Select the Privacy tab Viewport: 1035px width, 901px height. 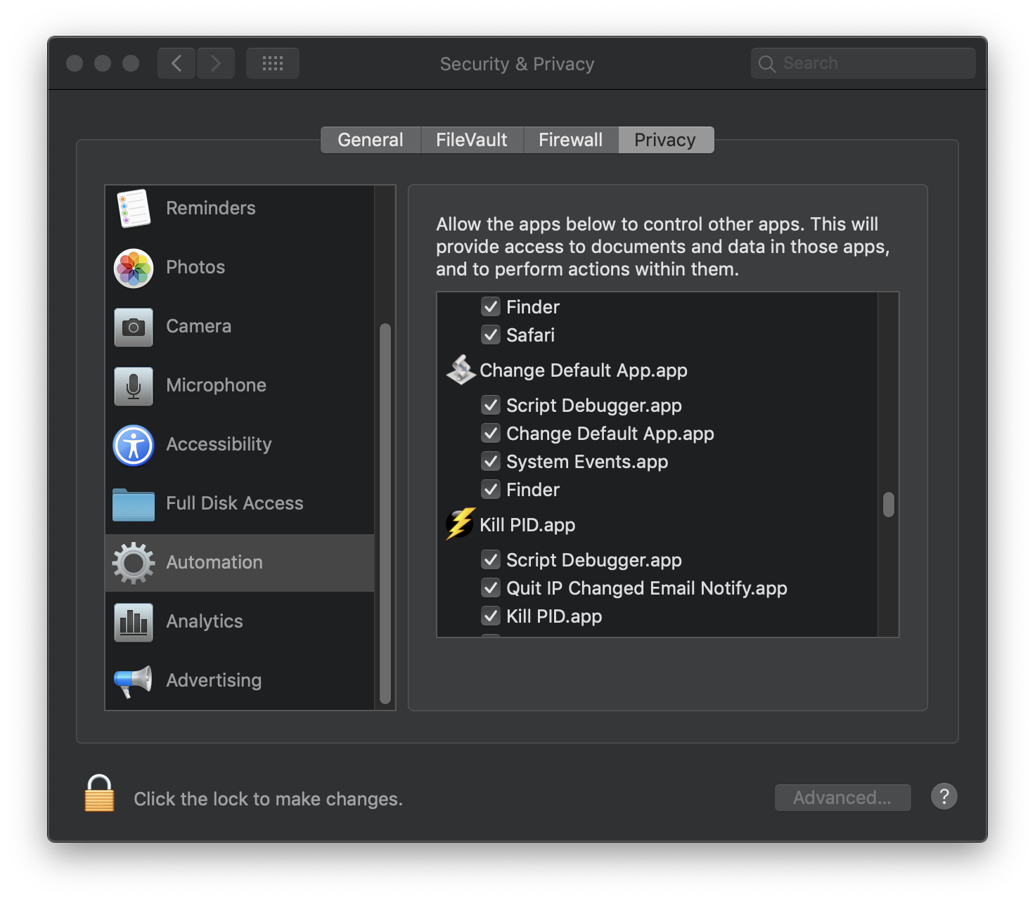coord(666,140)
